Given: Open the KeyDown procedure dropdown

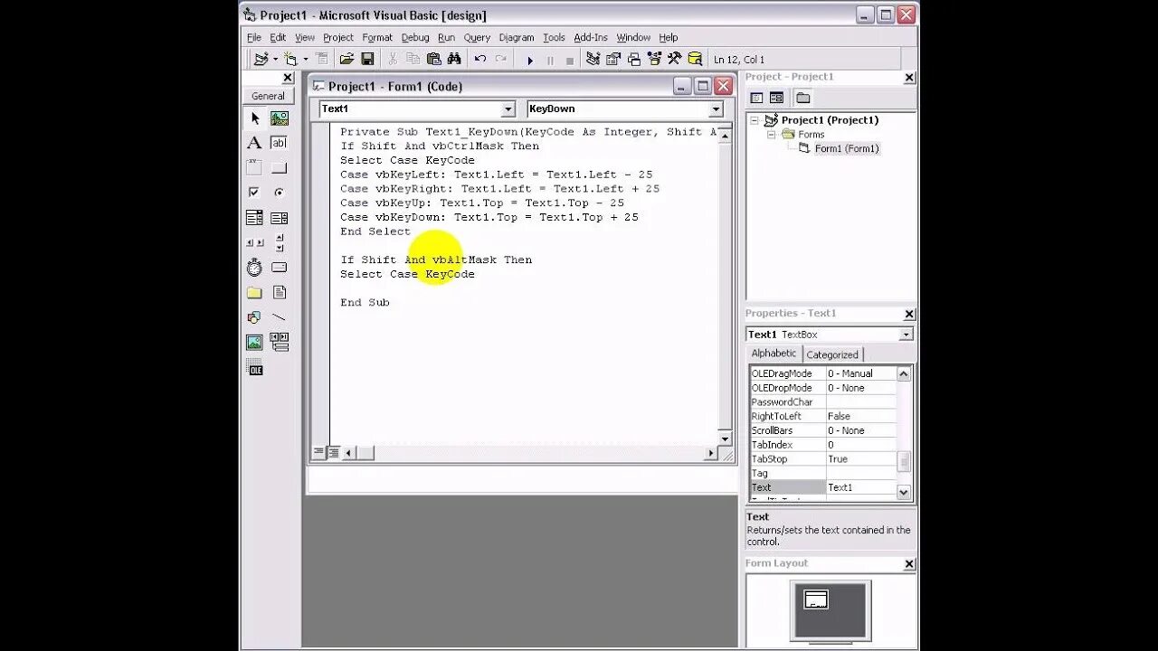Looking at the screenshot, I should pyautogui.click(x=716, y=109).
